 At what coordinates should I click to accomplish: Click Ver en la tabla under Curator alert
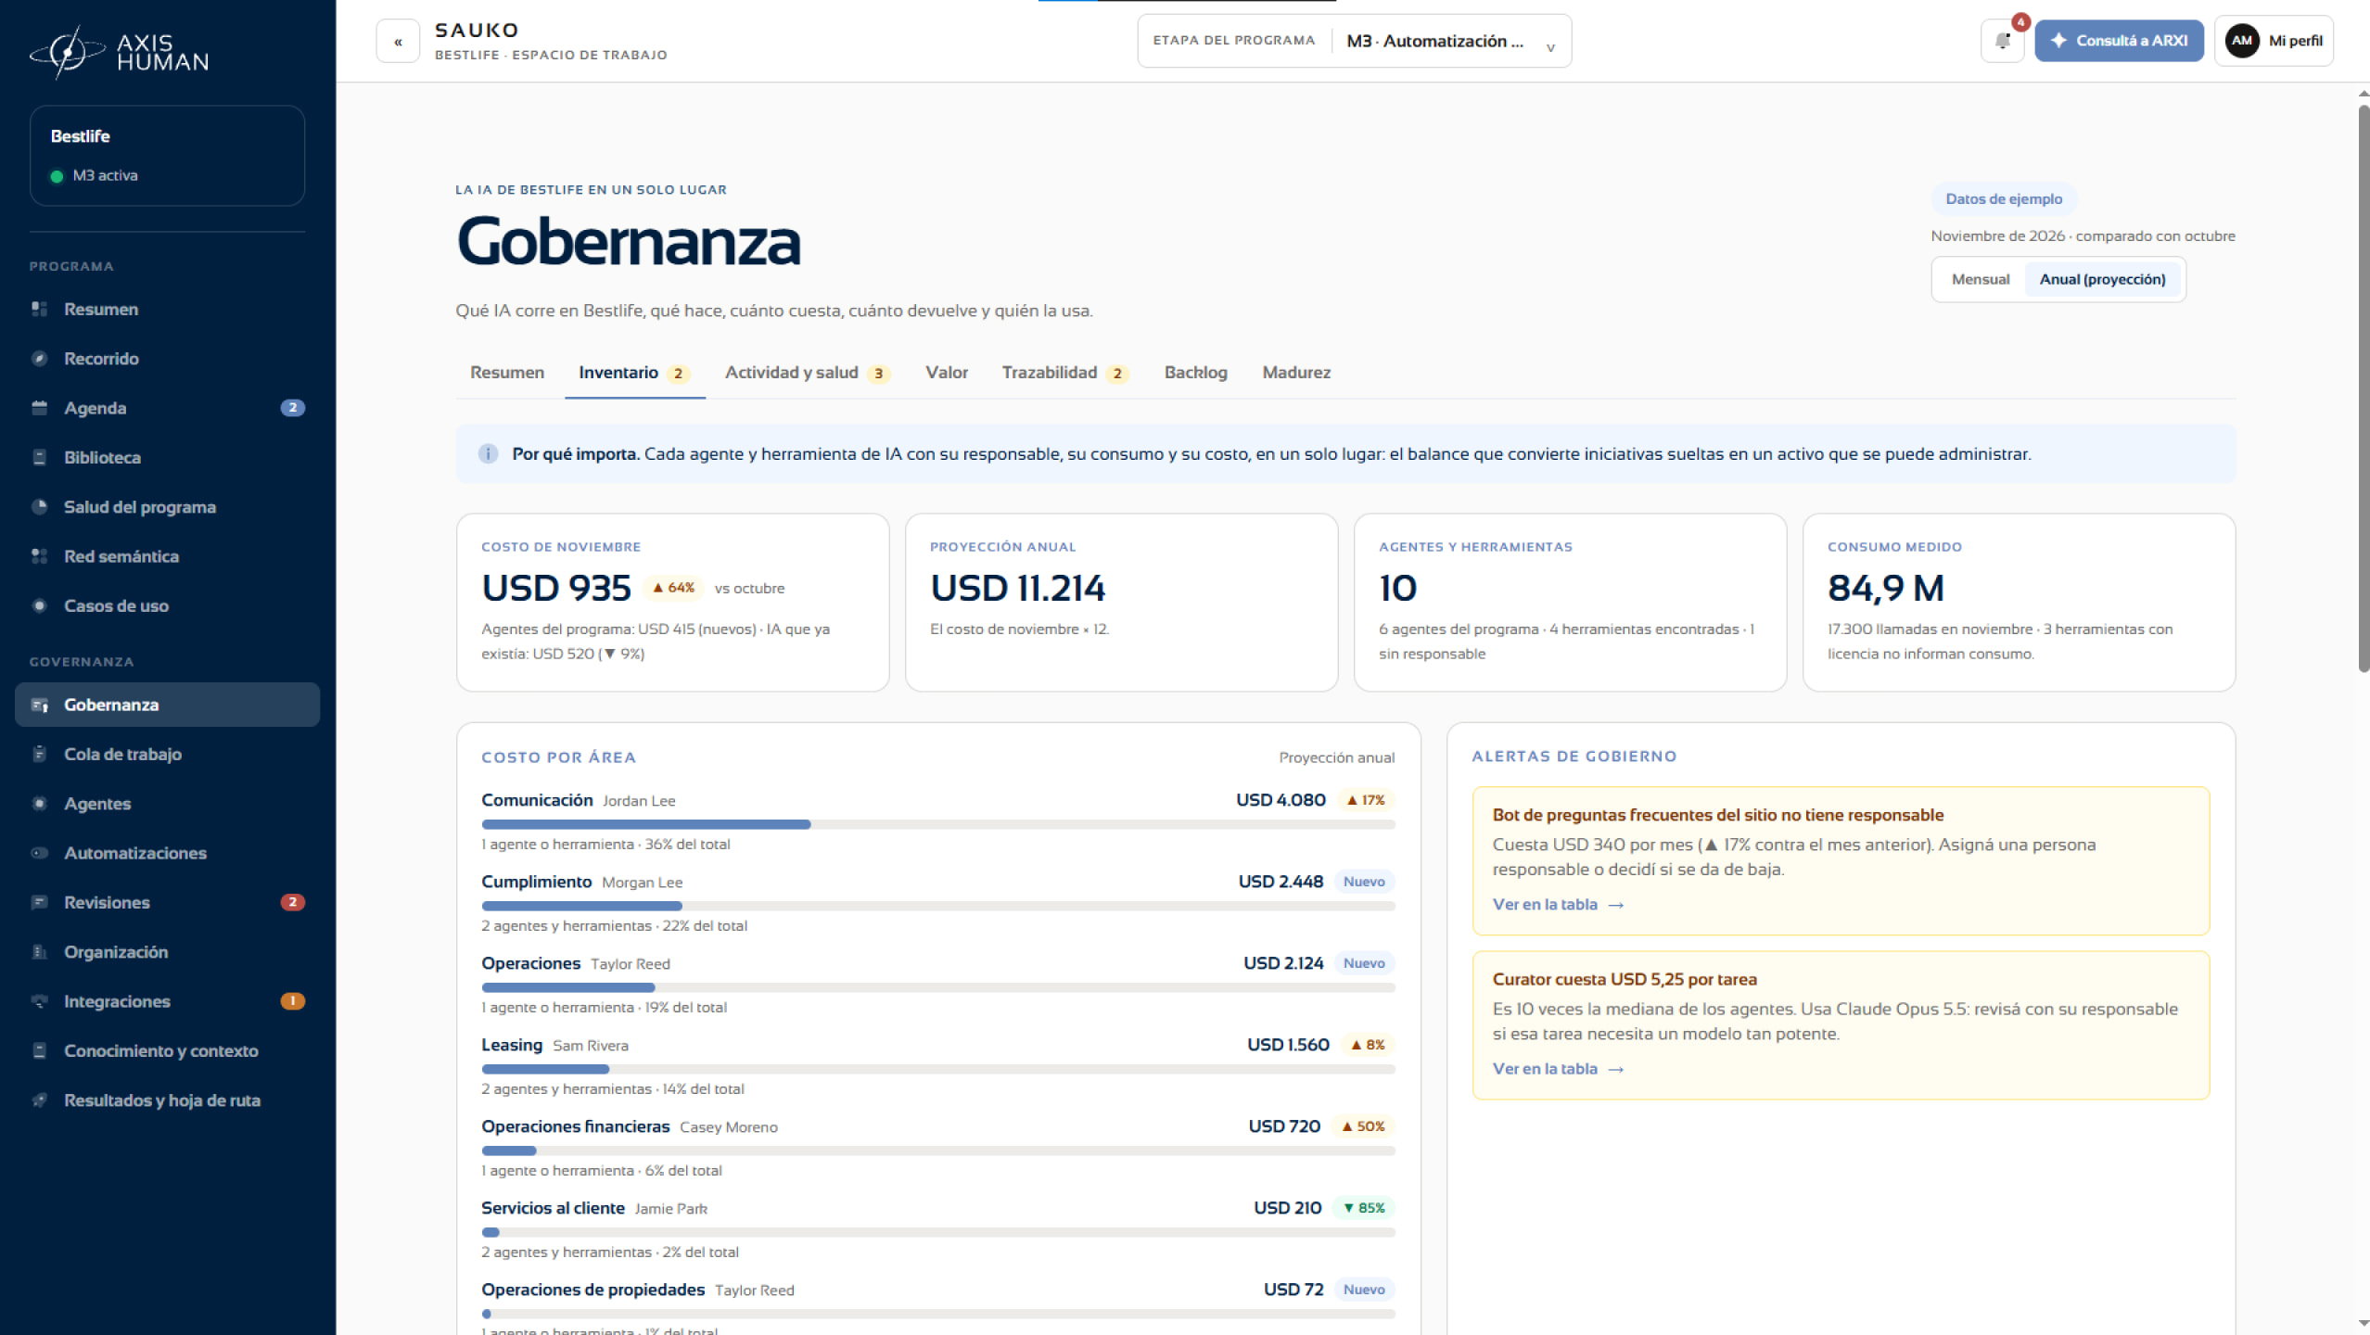[x=1558, y=1069]
